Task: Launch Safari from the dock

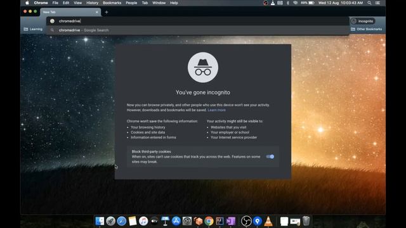Action: (121, 221)
